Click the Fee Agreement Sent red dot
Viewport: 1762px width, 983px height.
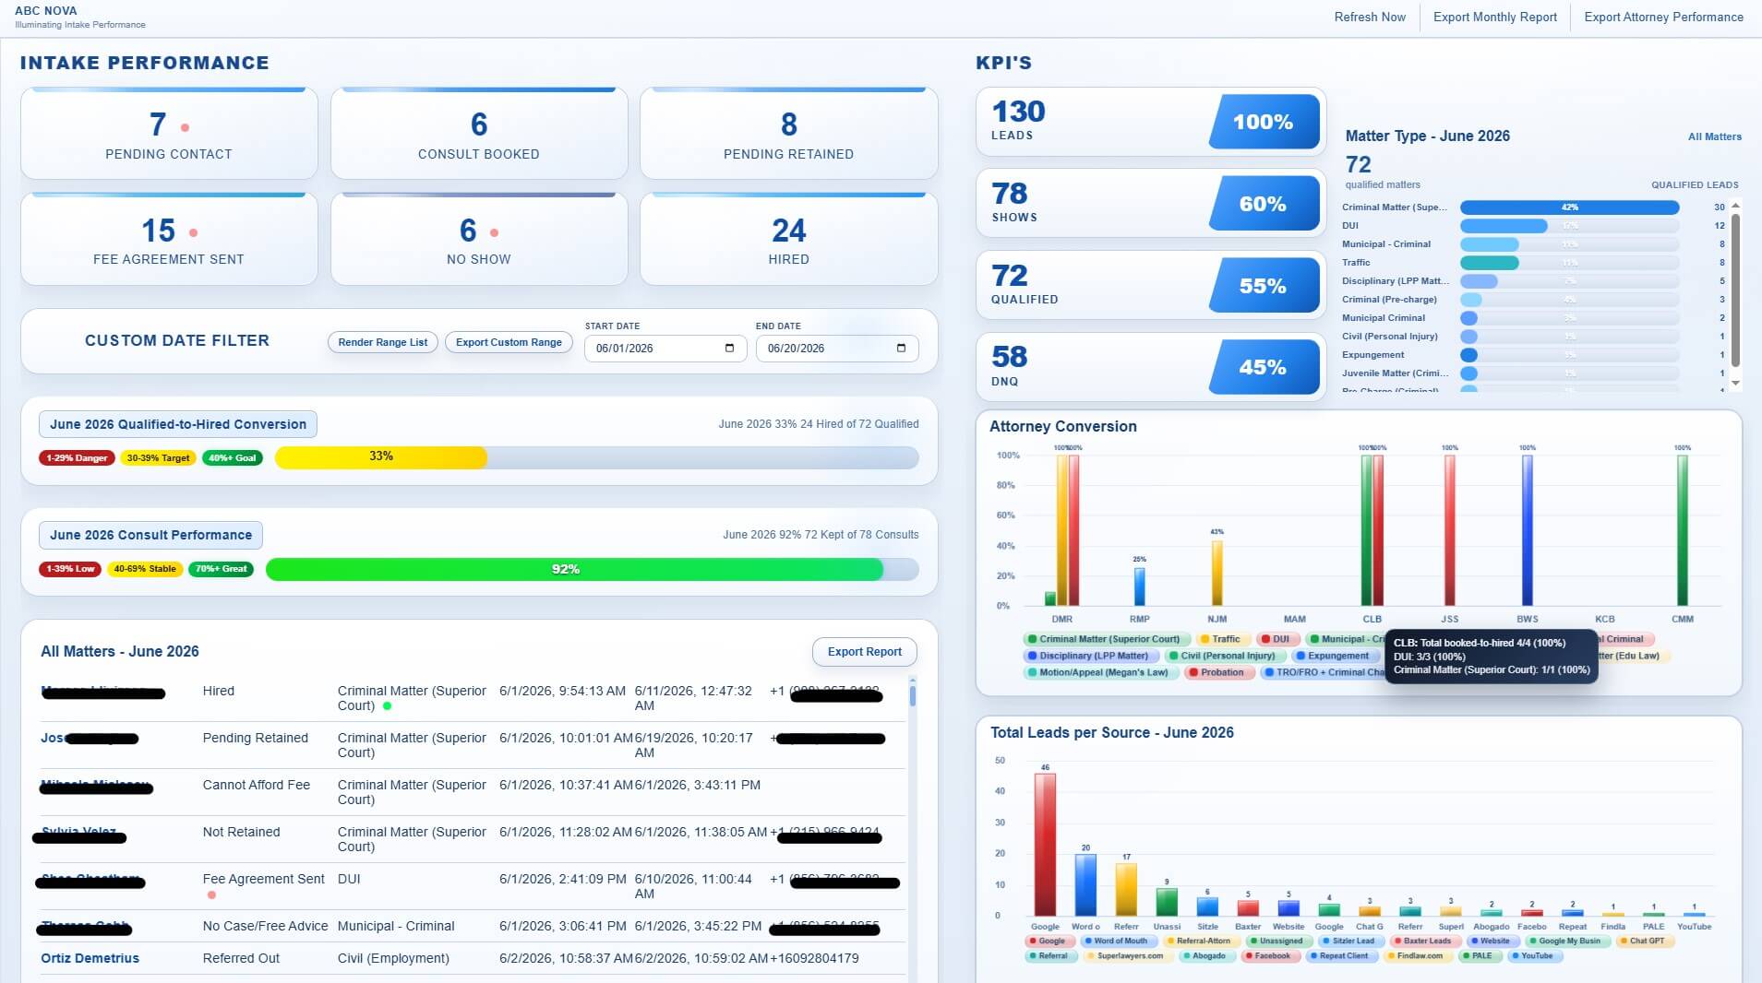193,232
